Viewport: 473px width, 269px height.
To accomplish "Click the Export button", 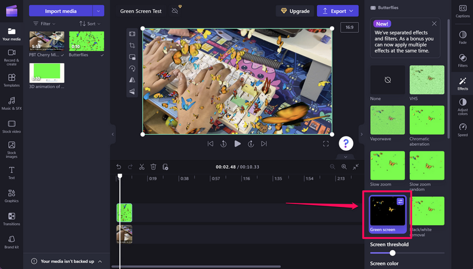I will tap(338, 11).
